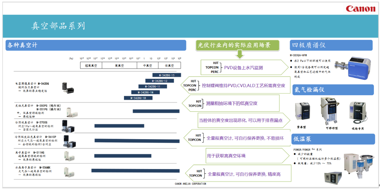Click the M-342DG-13 range bar
The height and width of the screenshot is (190, 380).
pyautogui.click(x=162, y=75)
